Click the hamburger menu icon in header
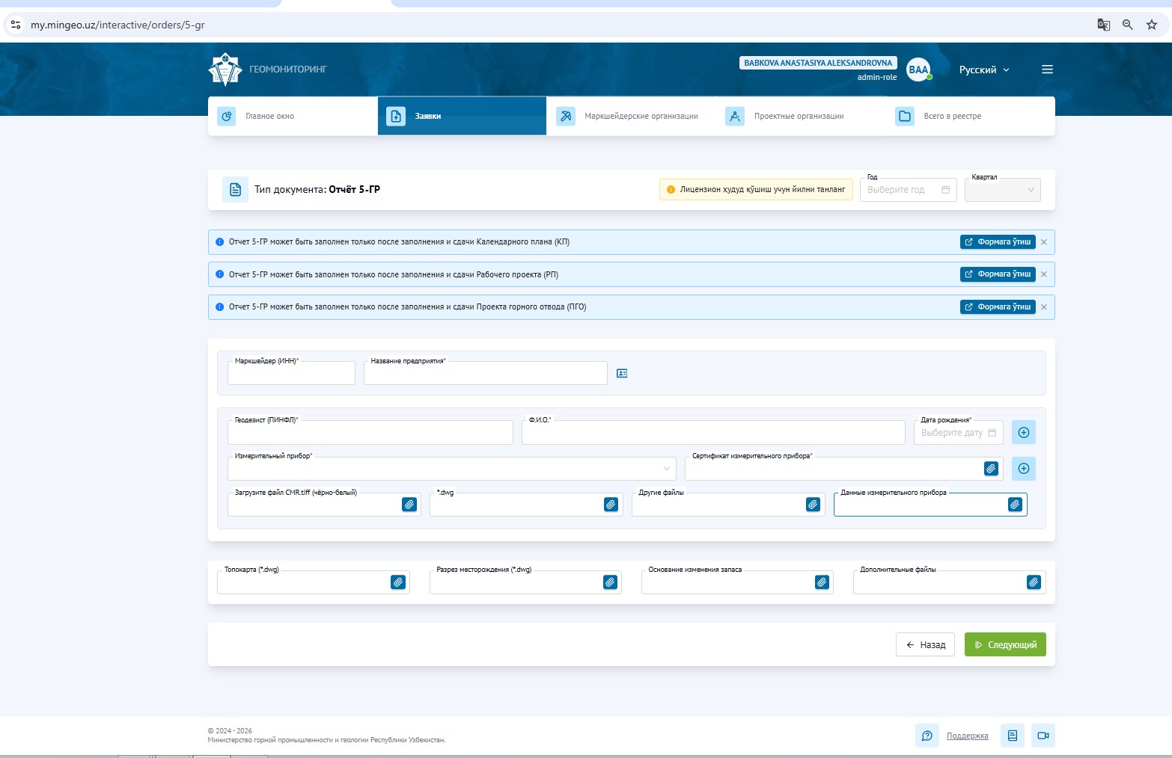This screenshot has width=1172, height=758. 1047,70
